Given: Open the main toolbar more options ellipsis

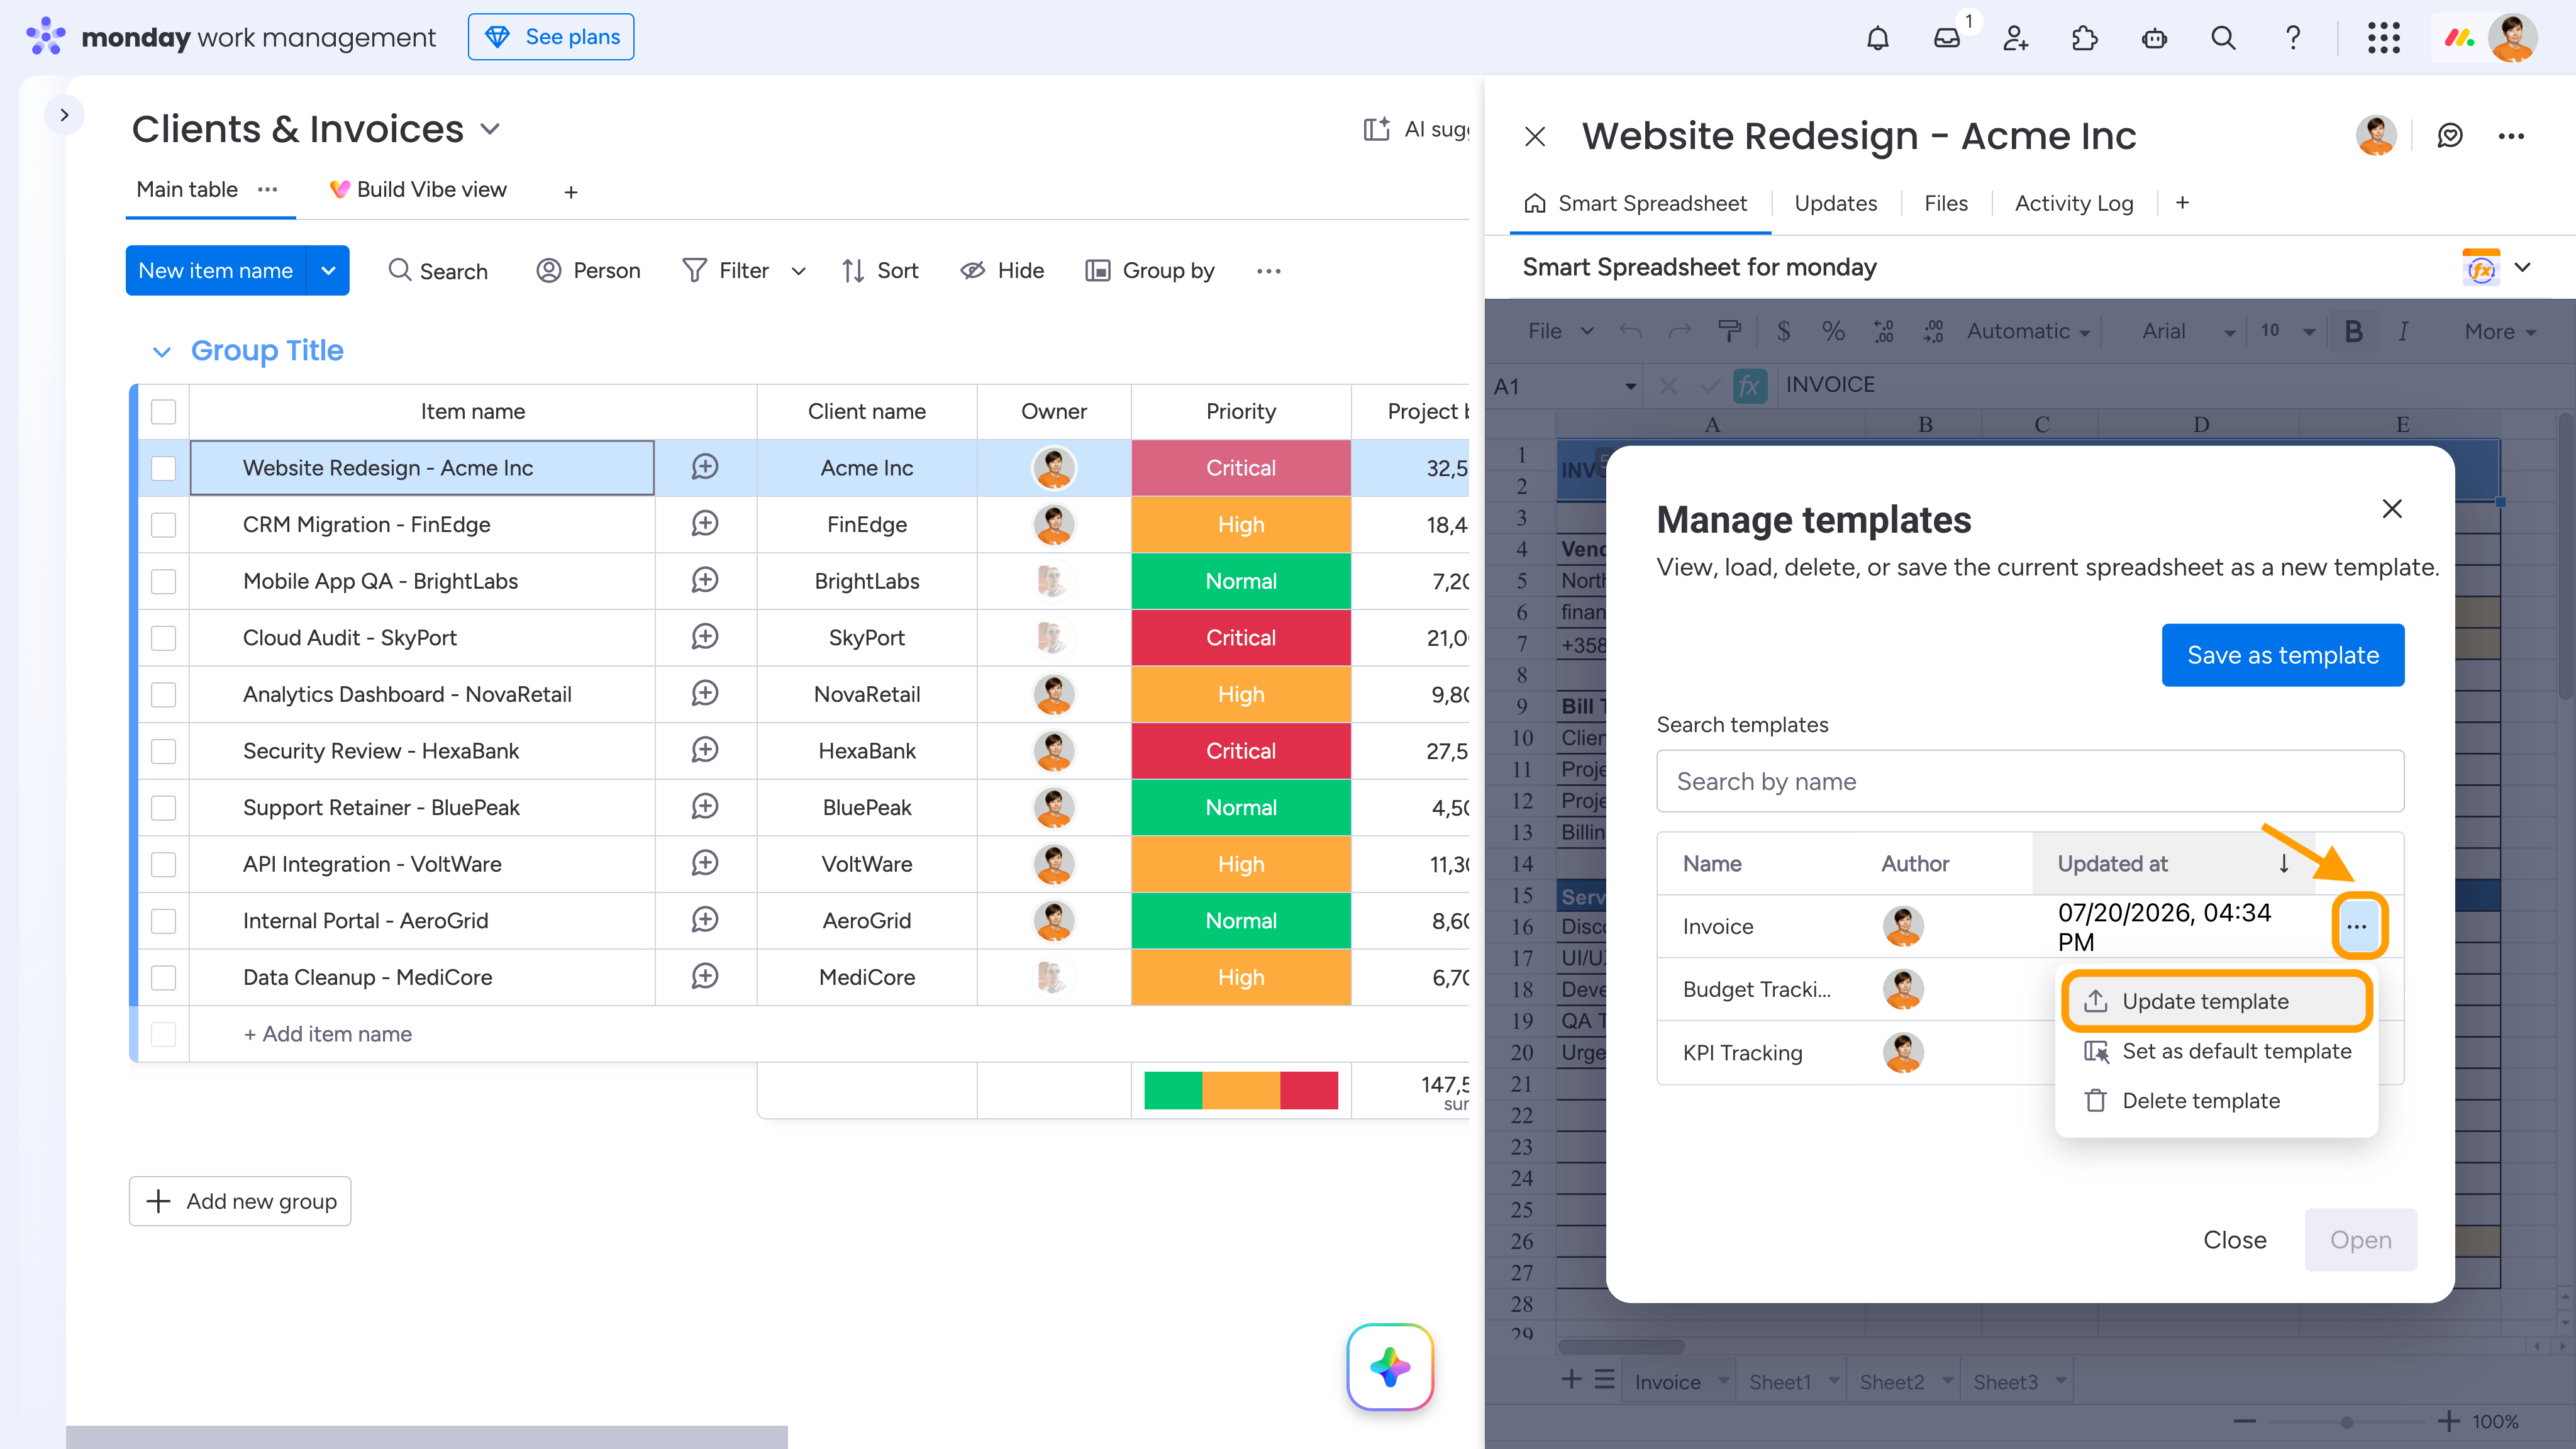Looking at the screenshot, I should coord(1269,271).
